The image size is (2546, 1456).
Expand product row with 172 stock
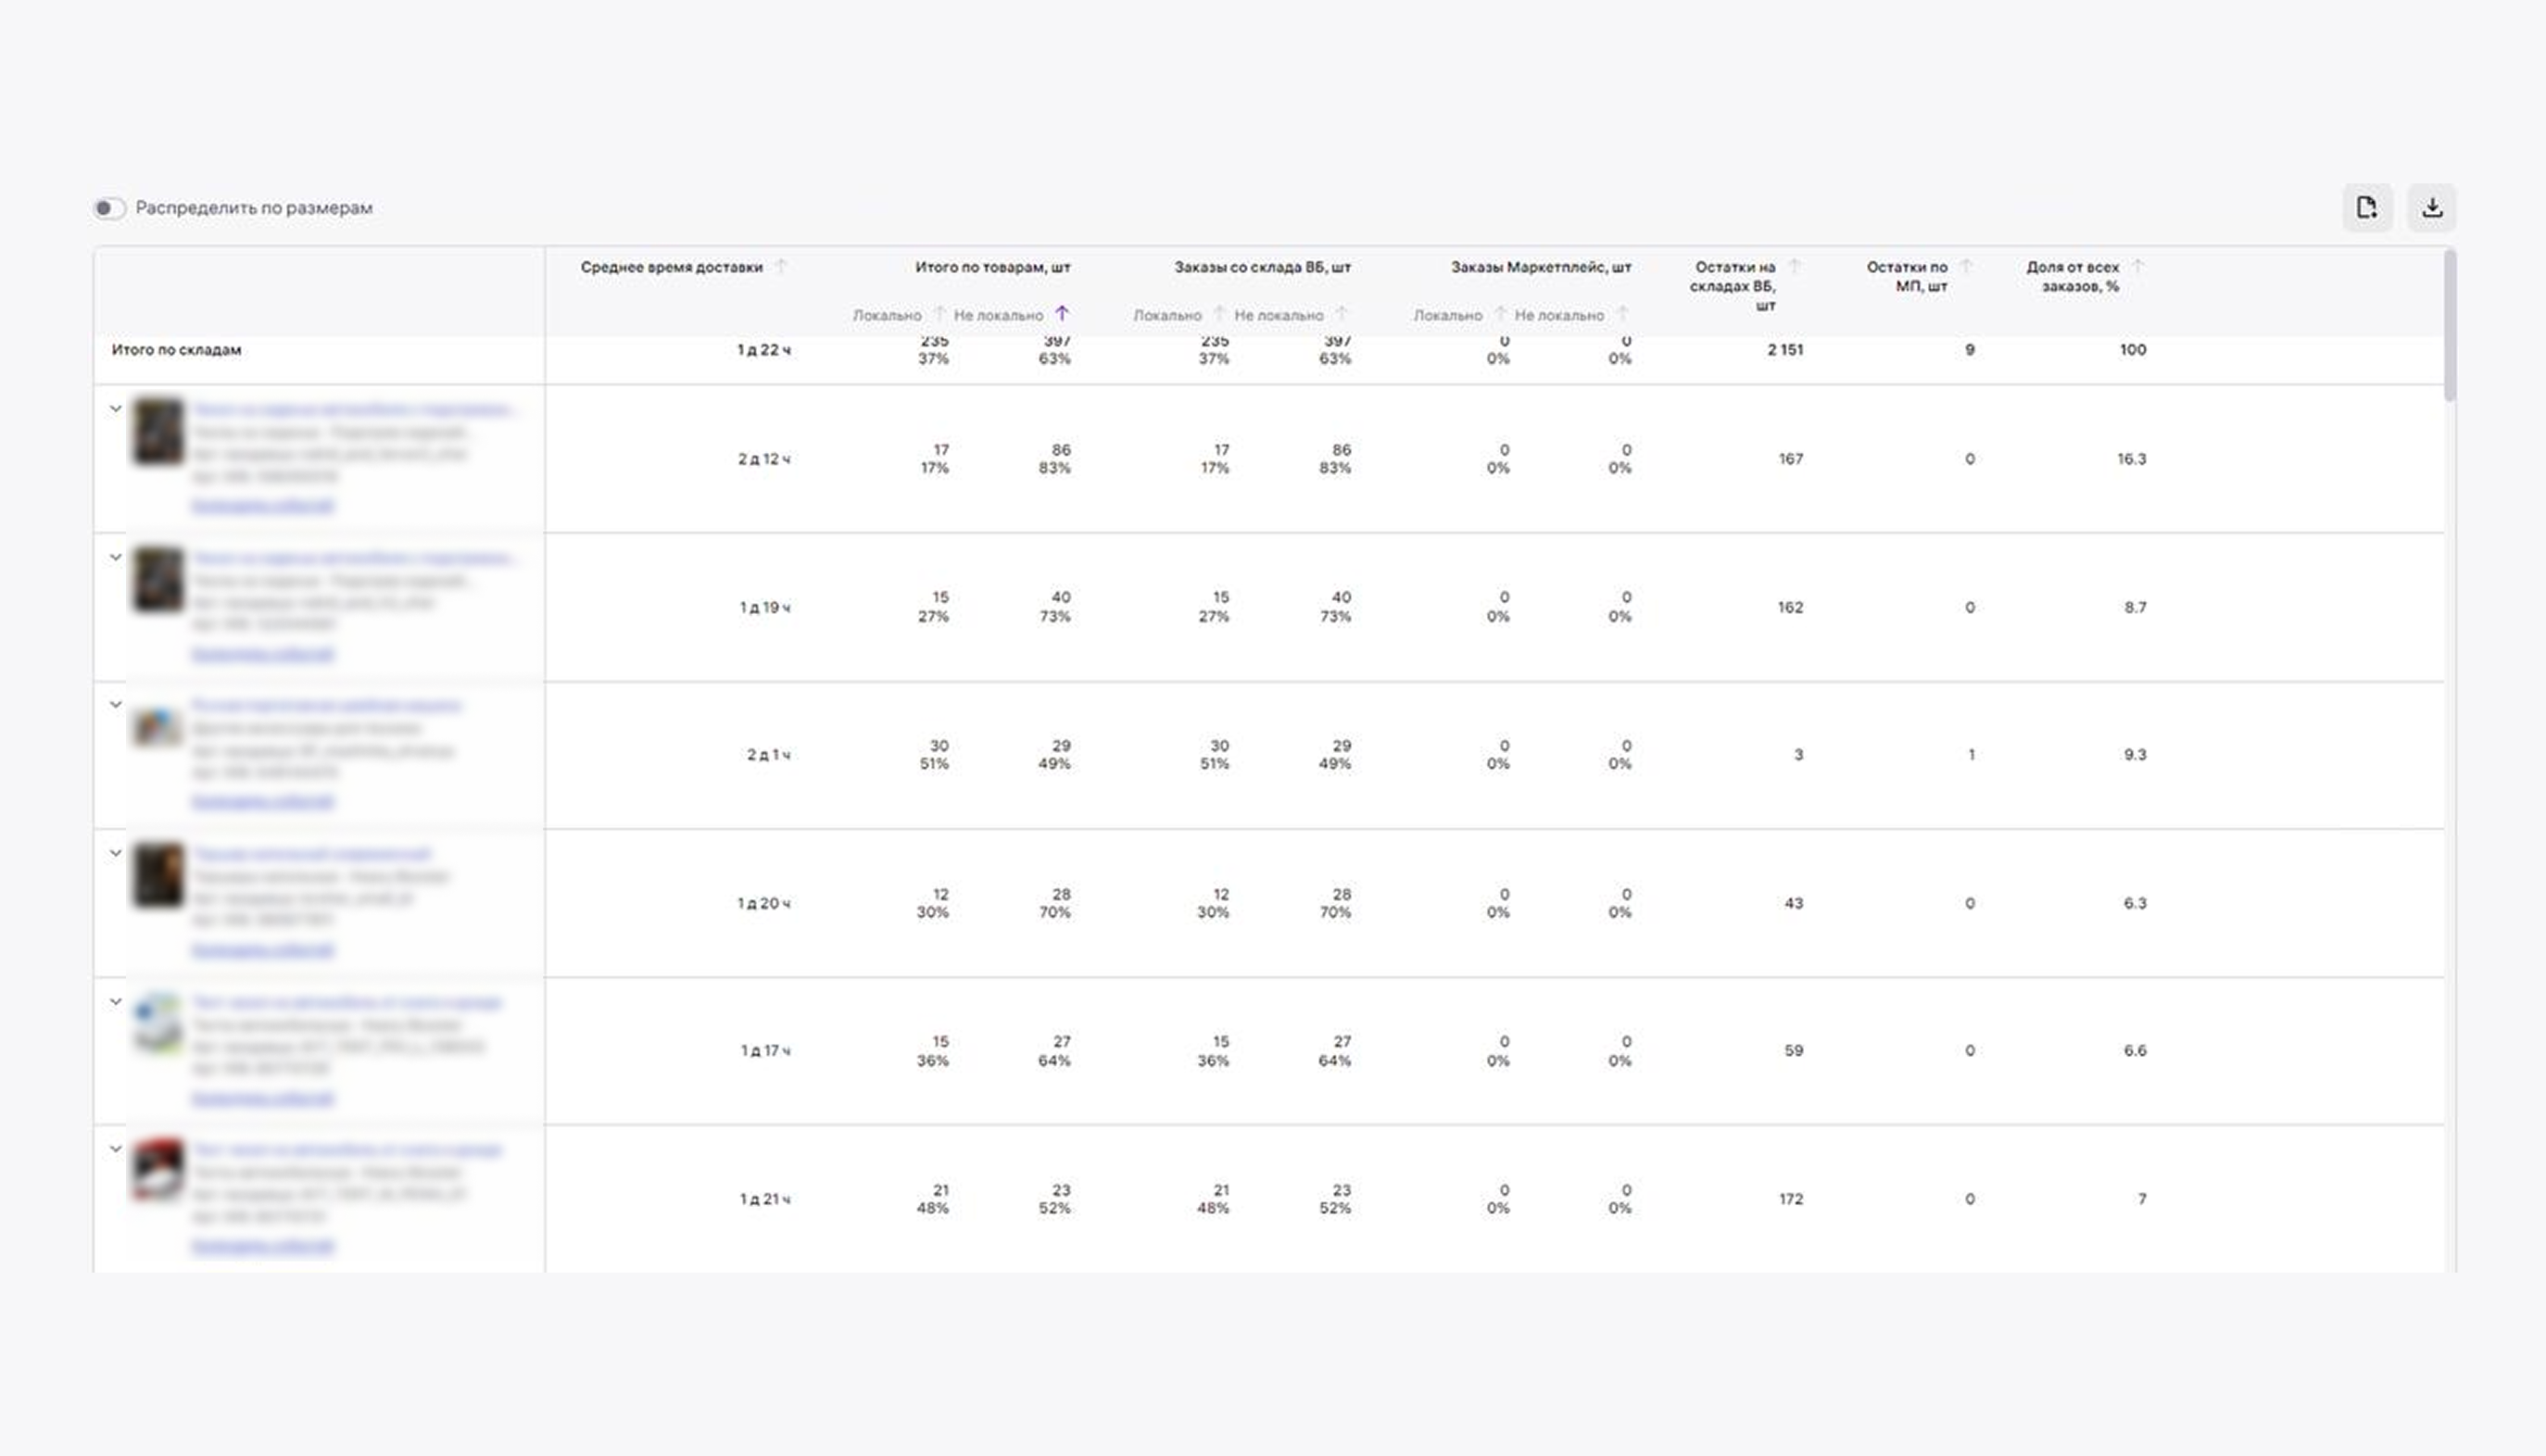116,1149
